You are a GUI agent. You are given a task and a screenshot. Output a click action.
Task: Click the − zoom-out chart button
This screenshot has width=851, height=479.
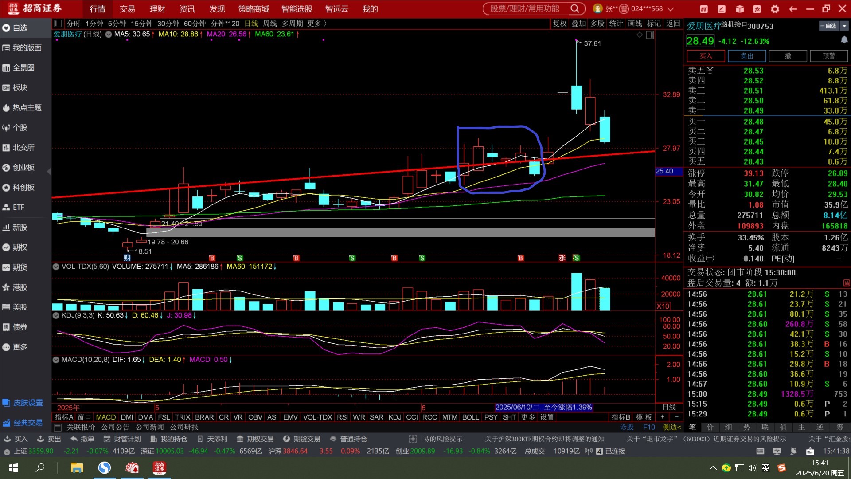click(676, 417)
